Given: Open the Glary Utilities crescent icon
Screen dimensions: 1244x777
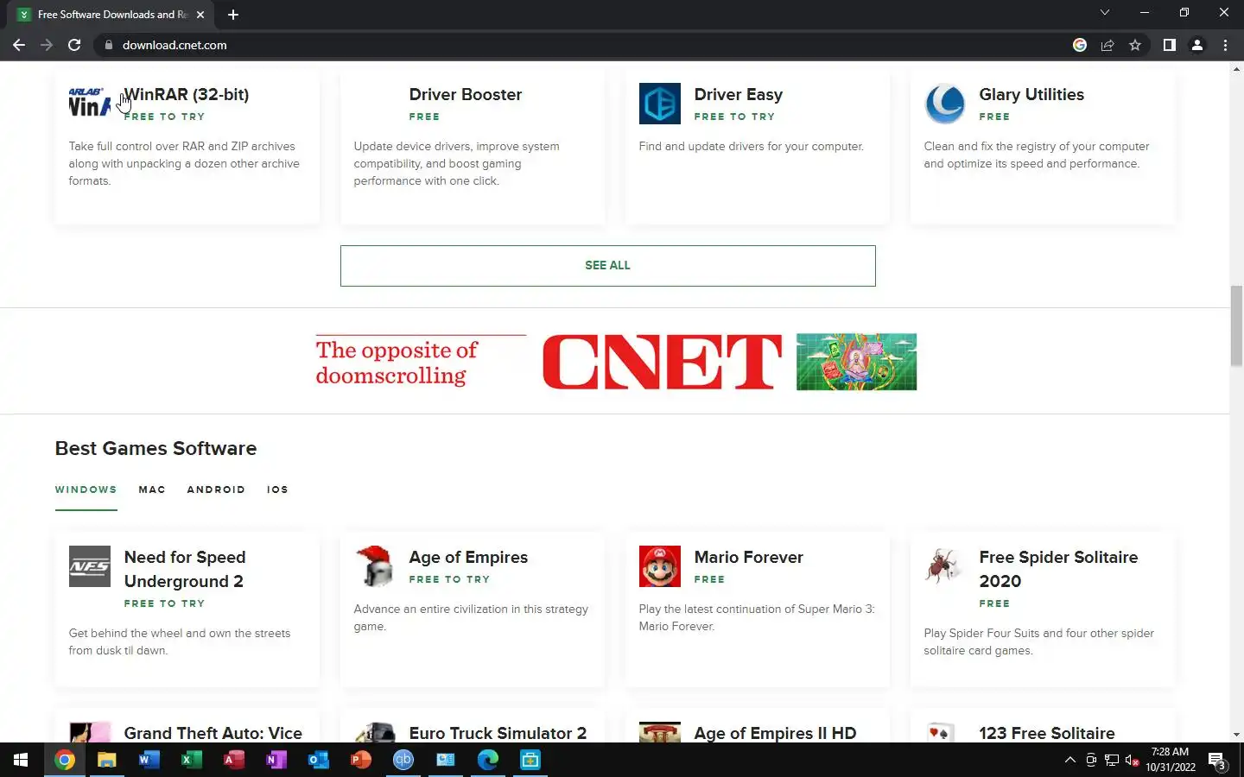Looking at the screenshot, I should pyautogui.click(x=945, y=104).
